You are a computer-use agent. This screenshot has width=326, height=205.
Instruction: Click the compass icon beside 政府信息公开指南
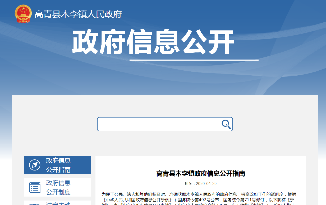[35, 165]
